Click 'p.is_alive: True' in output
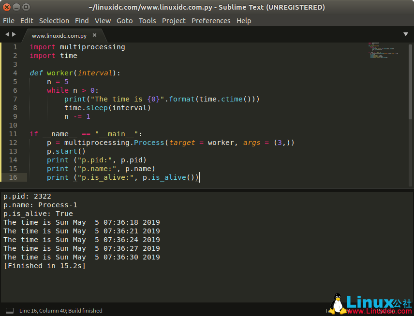This screenshot has height=316, width=414. (x=38, y=214)
